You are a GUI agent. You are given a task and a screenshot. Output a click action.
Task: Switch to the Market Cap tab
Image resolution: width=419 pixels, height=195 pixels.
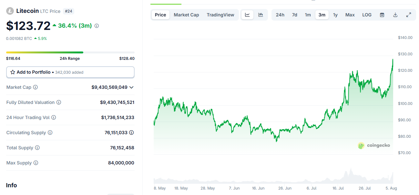(186, 15)
